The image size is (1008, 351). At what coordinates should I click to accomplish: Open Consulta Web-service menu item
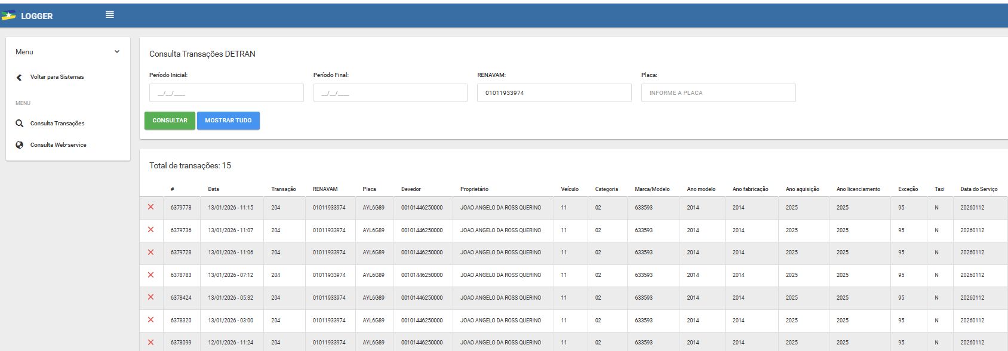click(x=59, y=145)
